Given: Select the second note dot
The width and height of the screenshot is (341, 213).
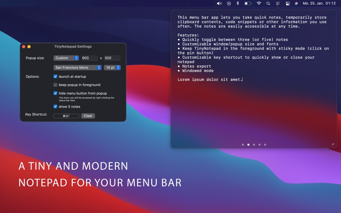Looking at the screenshot, I should [248, 145].
